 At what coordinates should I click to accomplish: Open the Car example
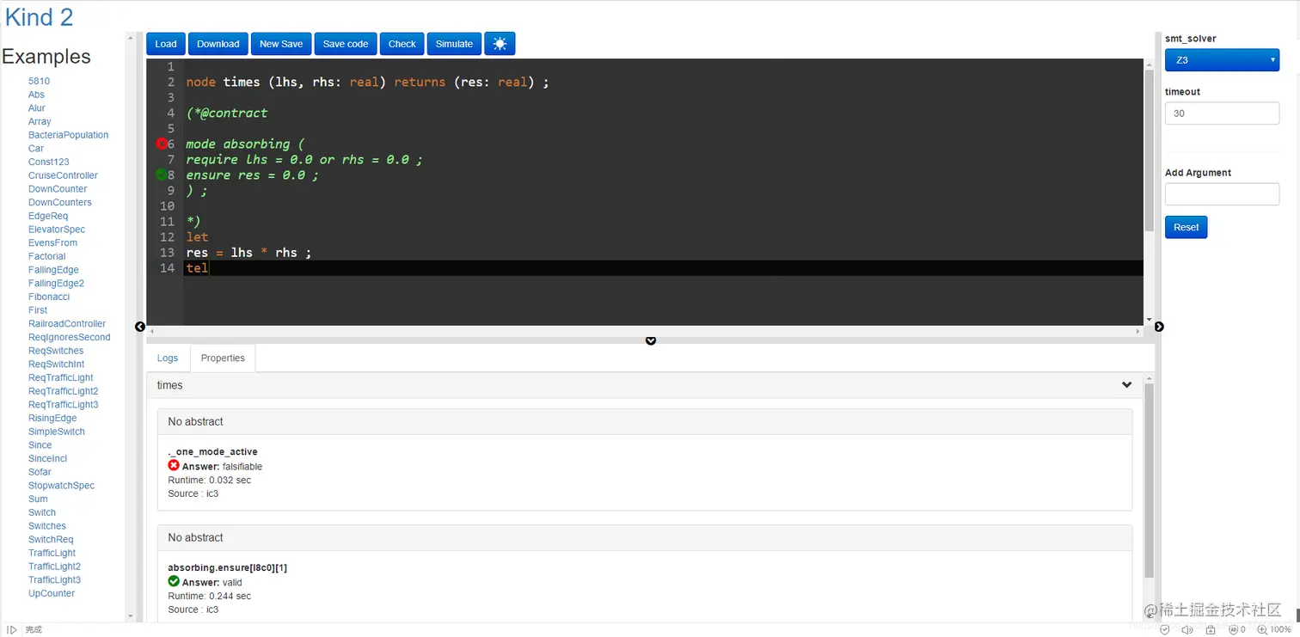pyautogui.click(x=36, y=149)
